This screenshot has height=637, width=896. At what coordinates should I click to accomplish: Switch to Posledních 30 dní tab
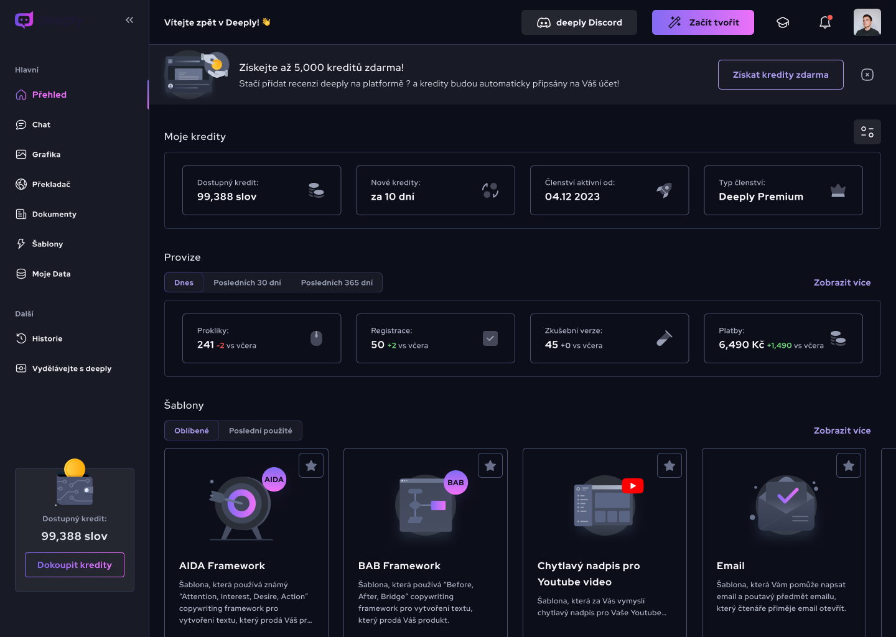(247, 282)
